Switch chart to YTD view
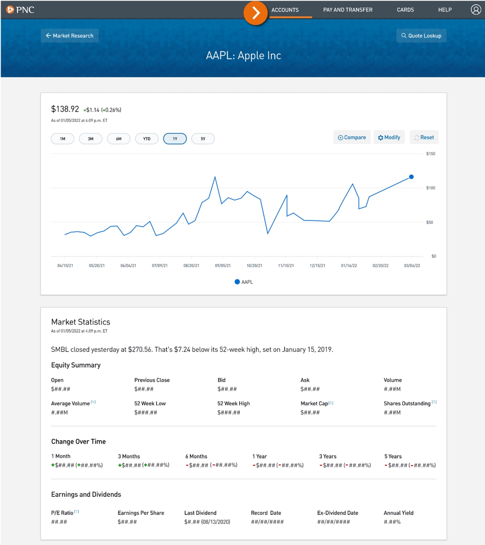Screen dimensions: 485x545 coord(147,139)
